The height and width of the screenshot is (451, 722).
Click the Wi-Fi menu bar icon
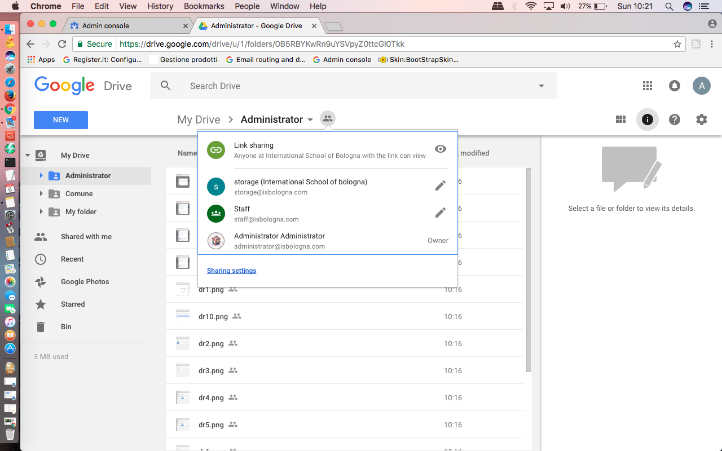pyautogui.click(x=530, y=6)
